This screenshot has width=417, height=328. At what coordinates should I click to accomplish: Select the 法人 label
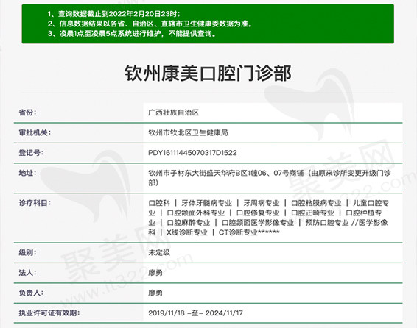click(27, 273)
